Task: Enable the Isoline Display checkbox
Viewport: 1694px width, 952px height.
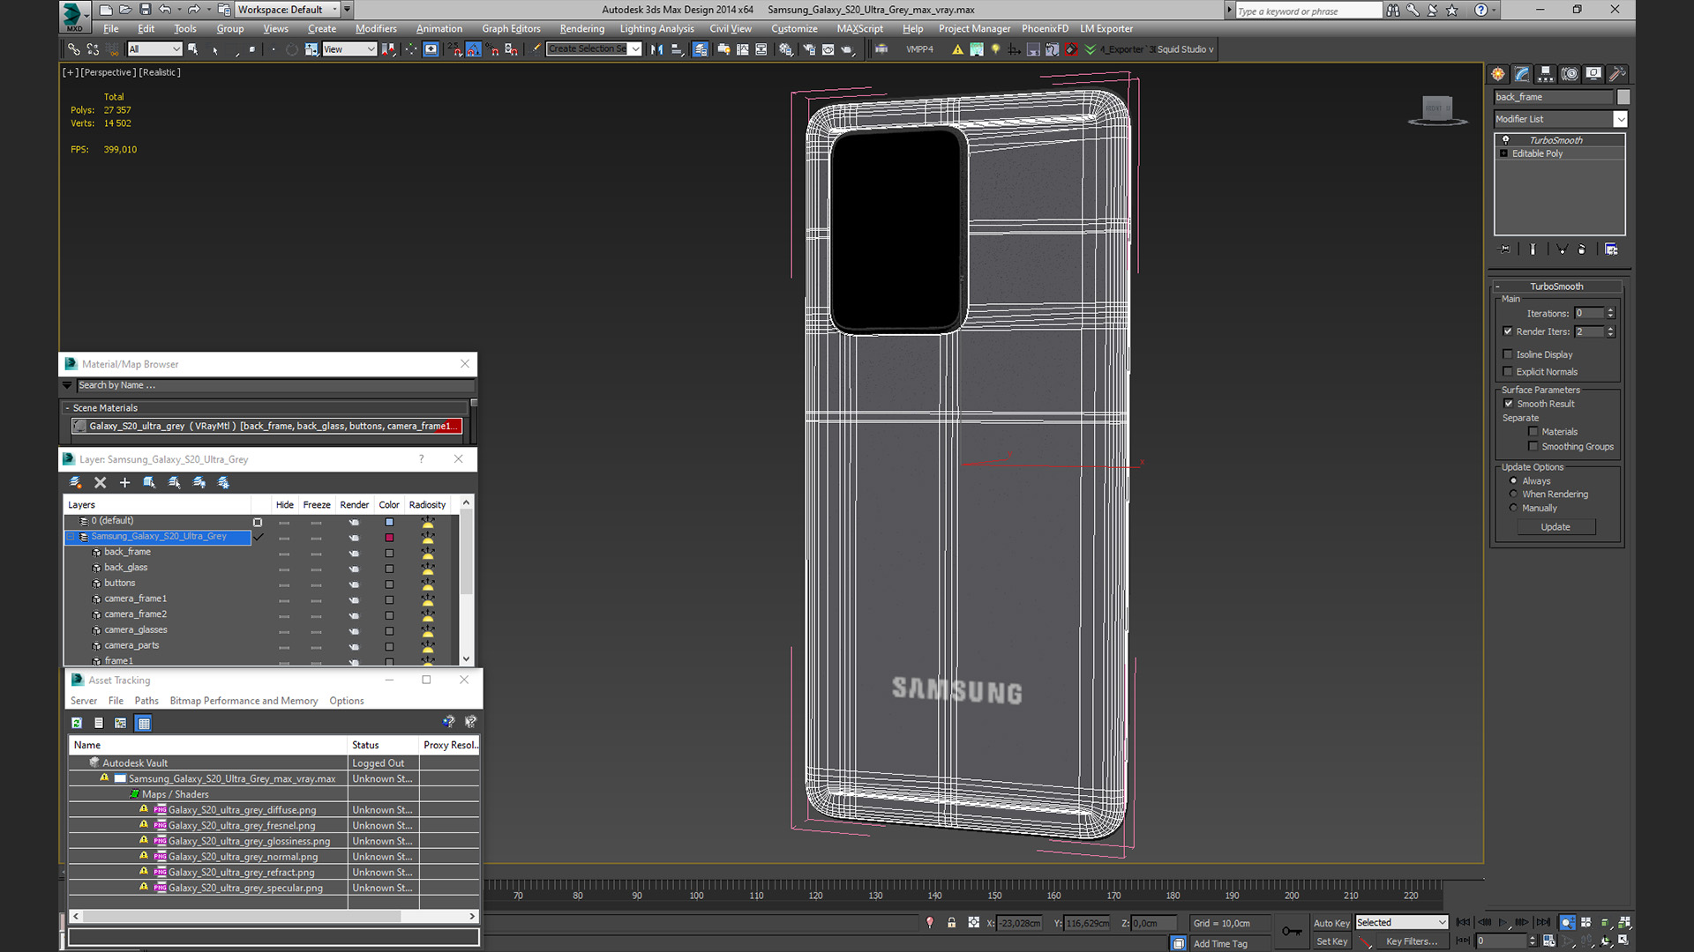Action: coord(1508,354)
